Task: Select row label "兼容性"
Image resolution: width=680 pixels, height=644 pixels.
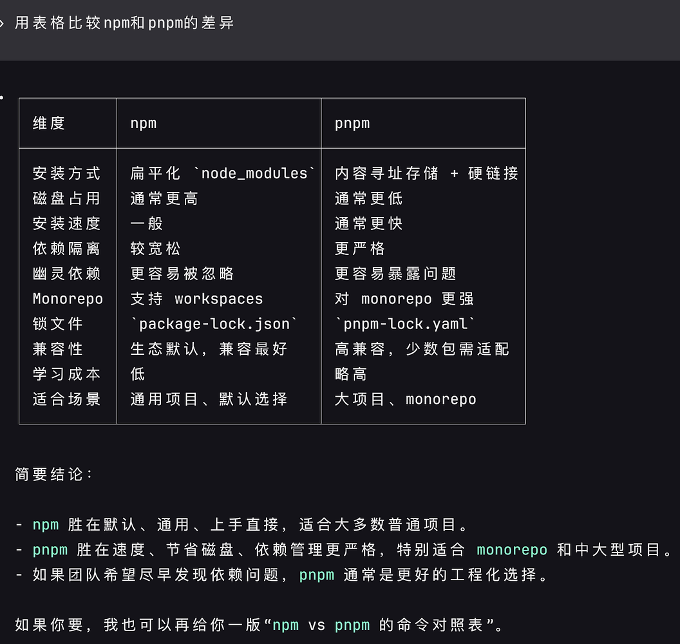Action: (58, 349)
